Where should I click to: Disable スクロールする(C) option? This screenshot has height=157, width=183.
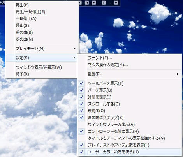(130, 104)
